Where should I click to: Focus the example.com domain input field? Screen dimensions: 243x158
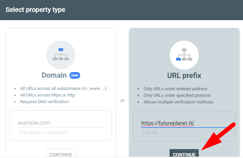(x=61, y=123)
